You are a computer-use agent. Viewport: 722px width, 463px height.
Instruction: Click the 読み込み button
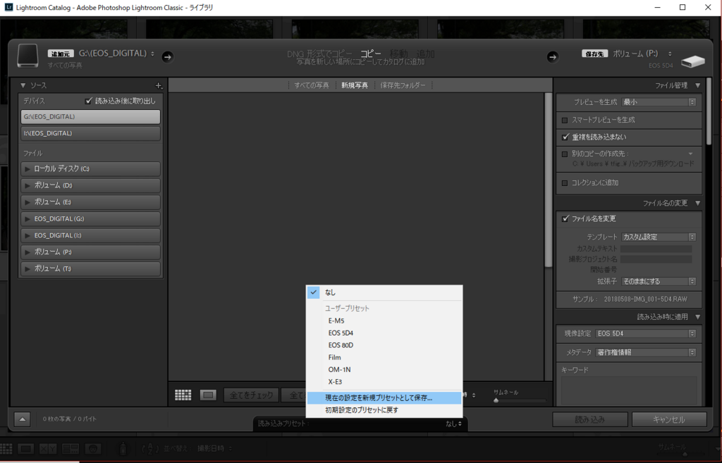[x=590, y=420]
